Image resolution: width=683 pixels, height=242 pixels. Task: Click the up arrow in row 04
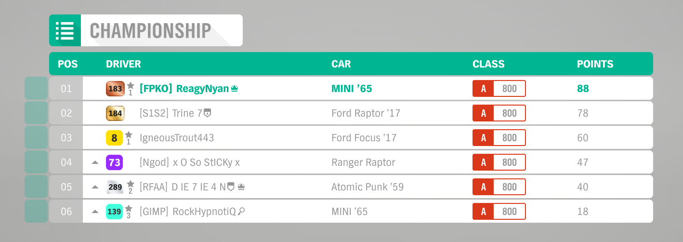click(x=95, y=162)
